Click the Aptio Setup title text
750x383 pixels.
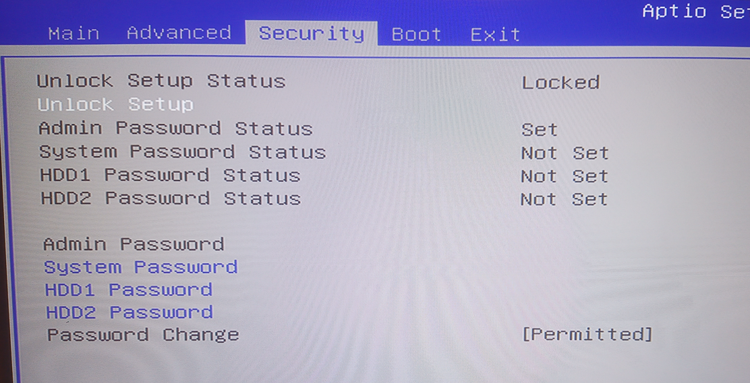(695, 11)
